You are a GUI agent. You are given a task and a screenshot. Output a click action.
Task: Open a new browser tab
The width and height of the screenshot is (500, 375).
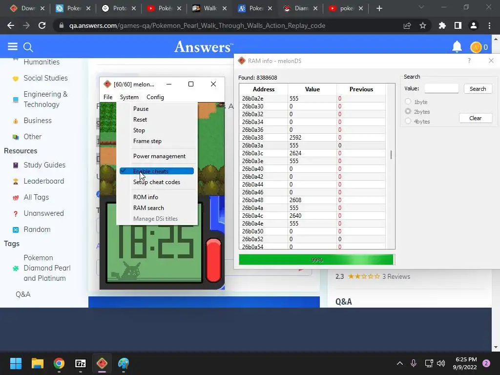pos(379,8)
